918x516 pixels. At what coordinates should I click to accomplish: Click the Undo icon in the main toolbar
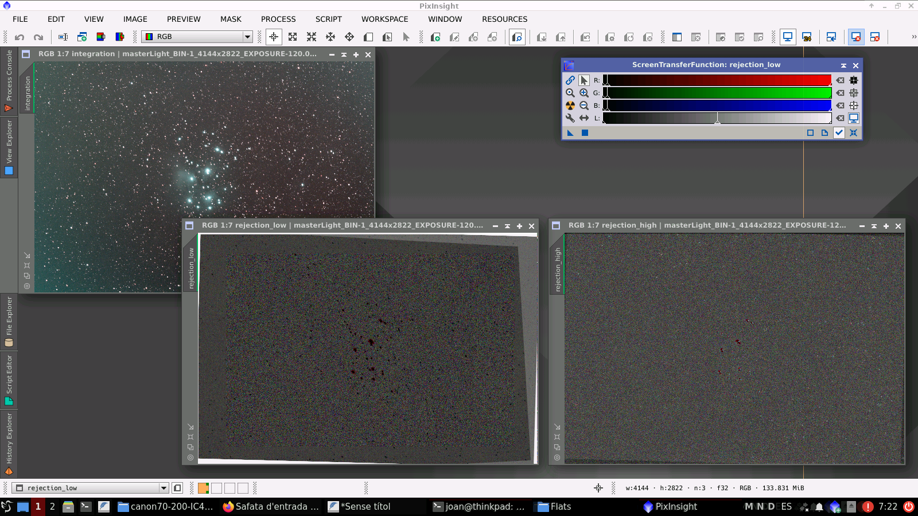pyautogui.click(x=20, y=37)
